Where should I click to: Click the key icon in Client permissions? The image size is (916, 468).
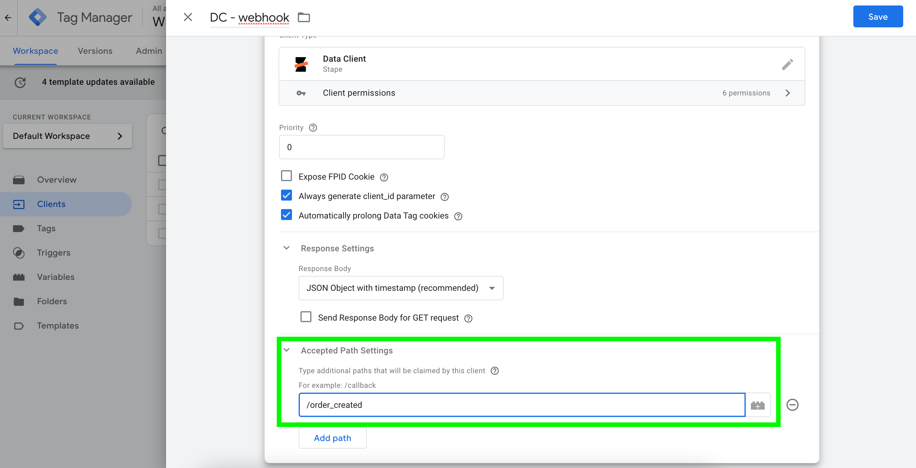pos(301,93)
